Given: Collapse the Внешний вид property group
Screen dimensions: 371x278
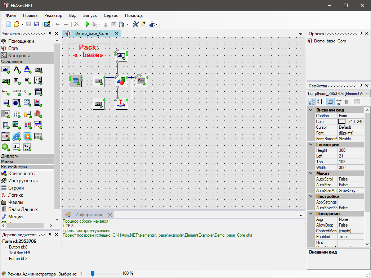Looking at the screenshot, I should point(310,110).
